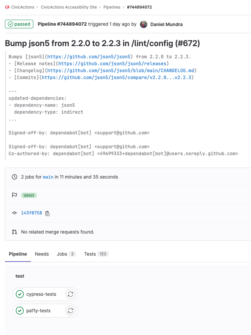The height and width of the screenshot is (335, 251).
Task: Select the Pipeline tab
Action: coord(17,254)
